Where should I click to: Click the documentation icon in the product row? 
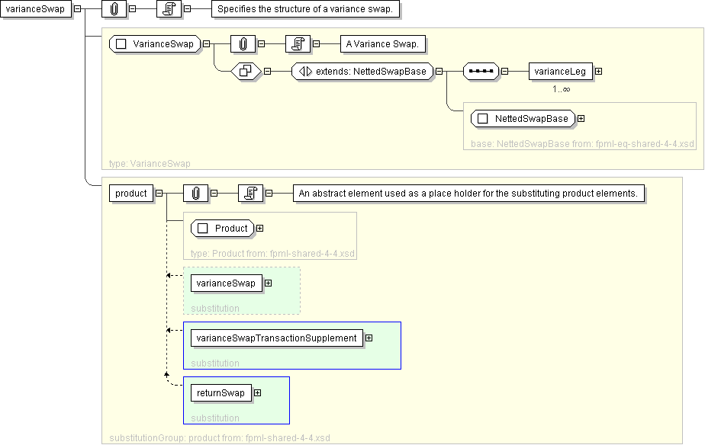(249, 194)
